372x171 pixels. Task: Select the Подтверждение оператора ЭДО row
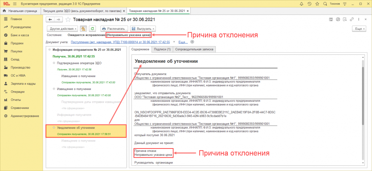(86, 63)
